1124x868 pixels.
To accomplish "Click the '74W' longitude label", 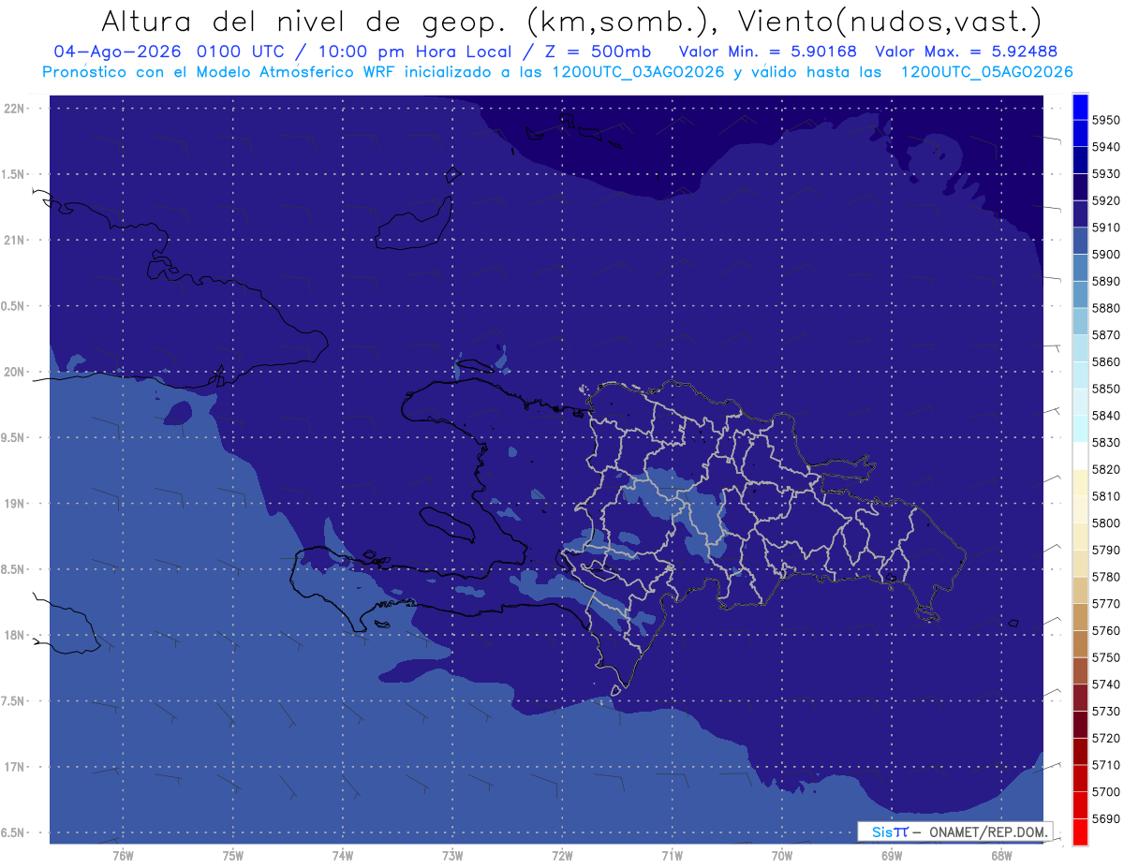I will [x=343, y=855].
